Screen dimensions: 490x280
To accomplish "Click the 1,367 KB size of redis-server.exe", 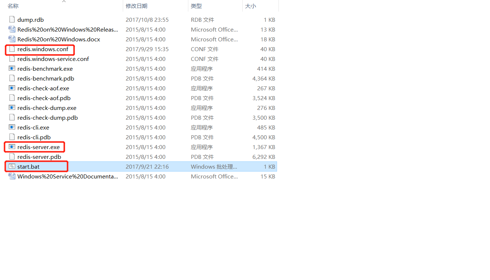I will pos(264,147).
